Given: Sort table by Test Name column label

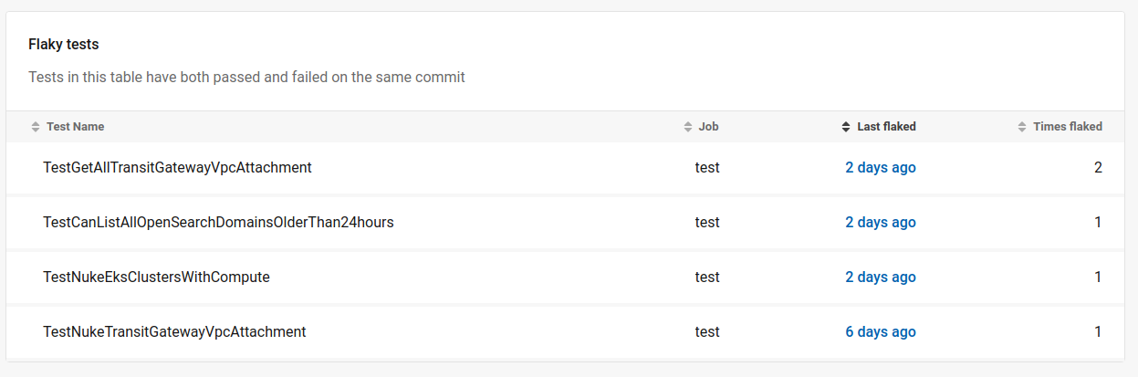Looking at the screenshot, I should pyautogui.click(x=75, y=127).
